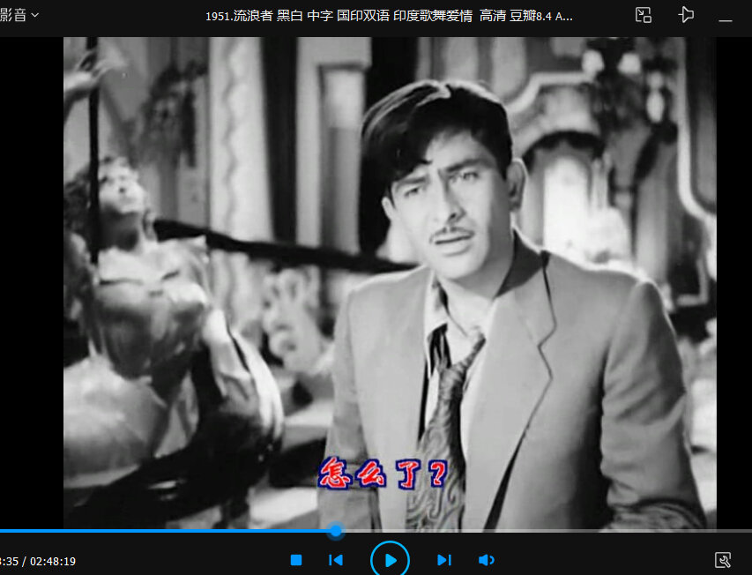This screenshot has height=575, width=752.
Task: Click the round play button
Action: [390, 560]
